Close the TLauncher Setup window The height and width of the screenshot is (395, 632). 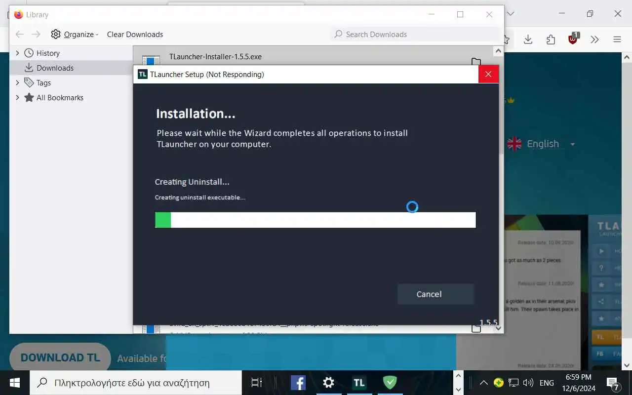pos(488,74)
